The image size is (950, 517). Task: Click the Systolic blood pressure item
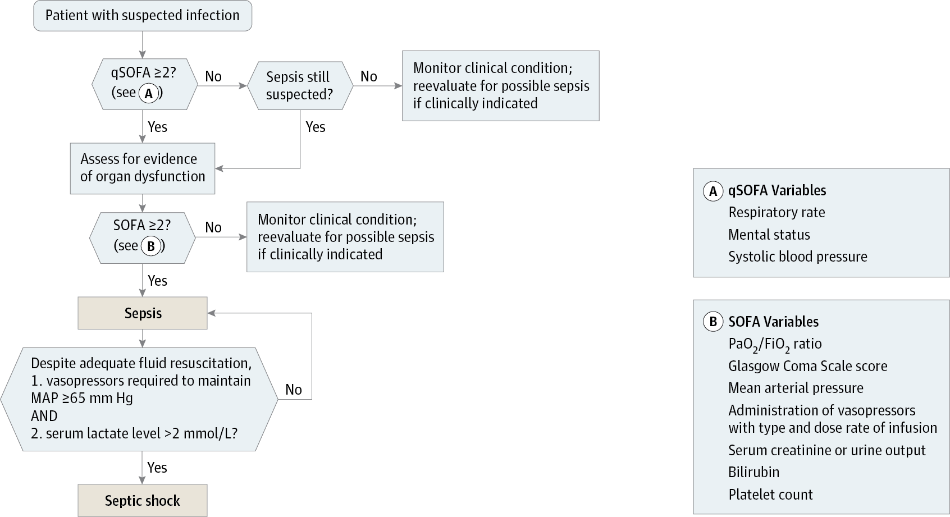point(797,257)
